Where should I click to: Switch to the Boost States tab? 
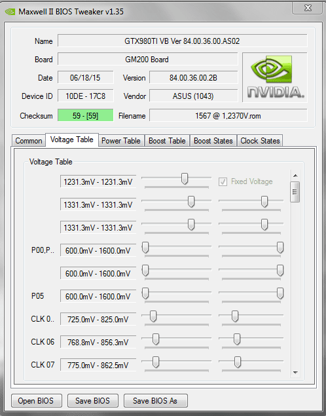(213, 141)
